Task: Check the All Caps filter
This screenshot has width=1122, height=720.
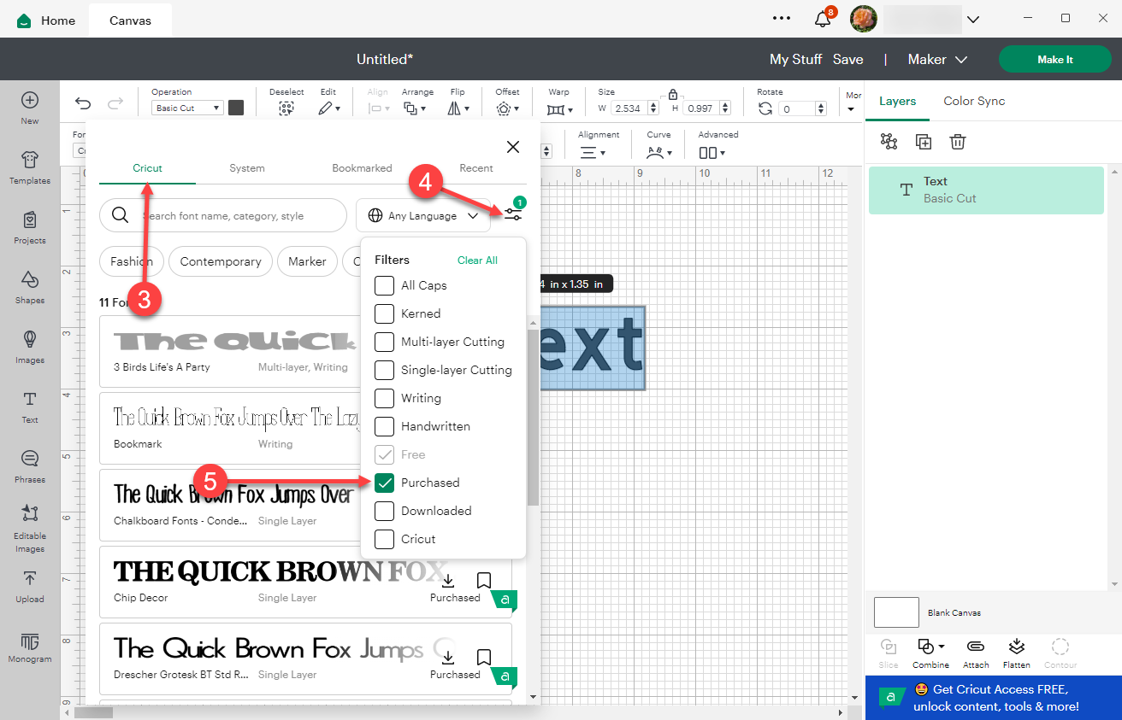Action: 384,285
